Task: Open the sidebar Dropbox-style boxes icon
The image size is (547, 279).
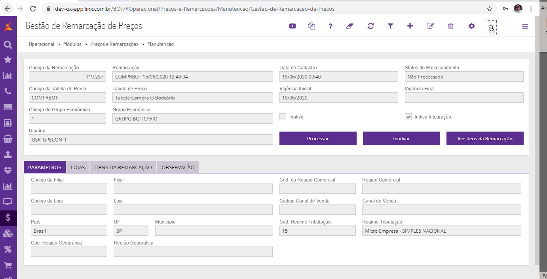Action: coord(8,170)
